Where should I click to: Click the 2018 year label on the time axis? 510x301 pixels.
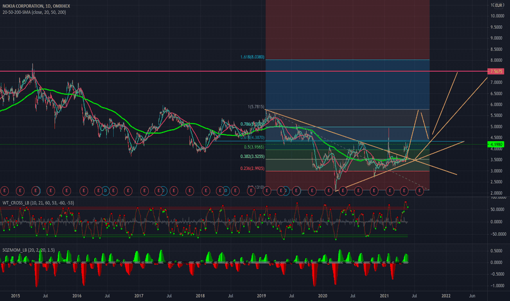[x=200, y=296]
